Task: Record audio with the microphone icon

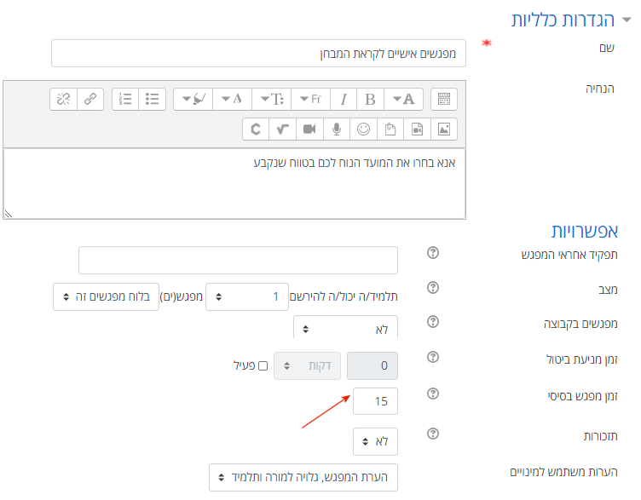Action: point(337,129)
